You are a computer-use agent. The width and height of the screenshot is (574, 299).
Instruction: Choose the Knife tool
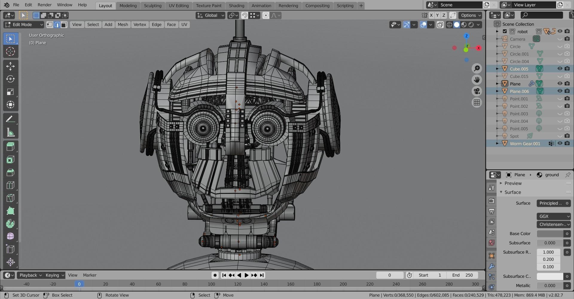pyautogui.click(x=10, y=198)
